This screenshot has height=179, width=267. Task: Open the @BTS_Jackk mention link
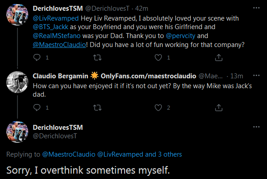coord(51,27)
